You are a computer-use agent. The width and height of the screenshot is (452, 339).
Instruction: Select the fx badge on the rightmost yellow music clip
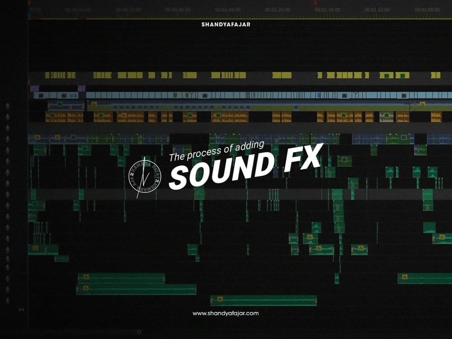pos(402,75)
